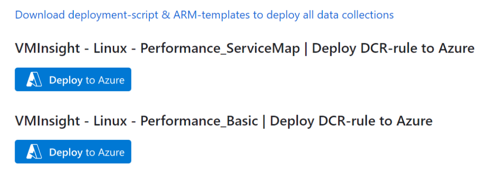Viewport: 481px width, 169px height.
Task: Deploy the Performance_Basic DCR-rule to Azure
Action: point(73,152)
